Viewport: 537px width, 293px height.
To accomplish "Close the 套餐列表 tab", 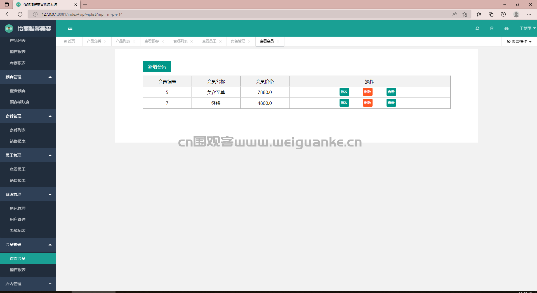I will (x=192, y=41).
